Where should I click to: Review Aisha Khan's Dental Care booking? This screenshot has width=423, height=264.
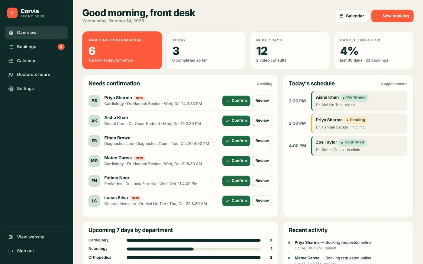click(x=262, y=121)
